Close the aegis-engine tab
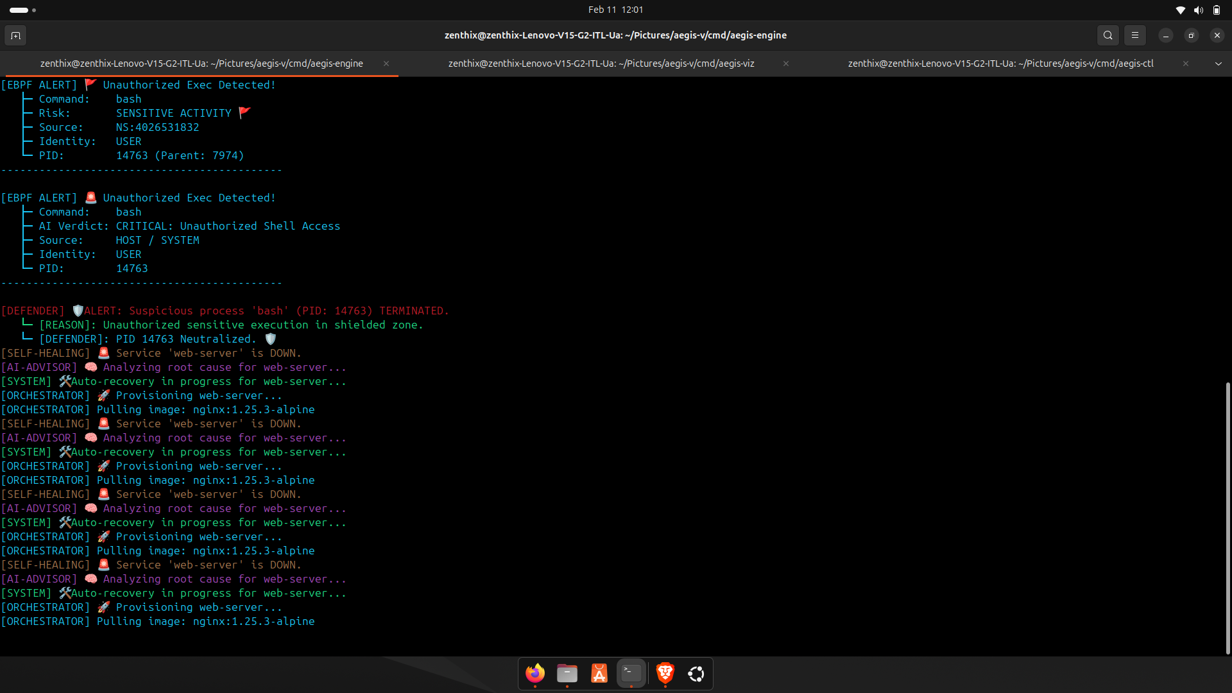This screenshot has height=693, width=1232. click(x=386, y=64)
